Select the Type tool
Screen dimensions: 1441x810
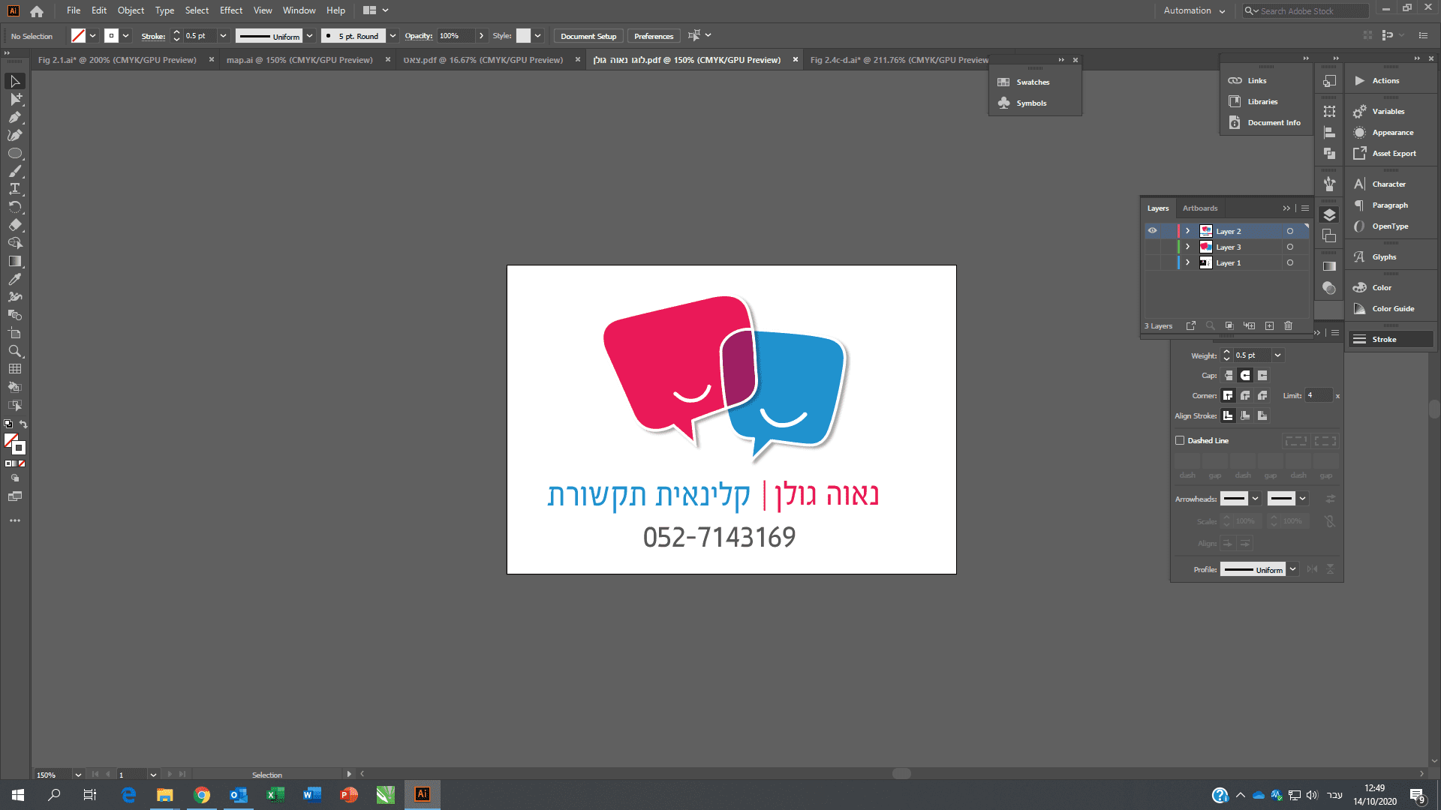(x=14, y=189)
